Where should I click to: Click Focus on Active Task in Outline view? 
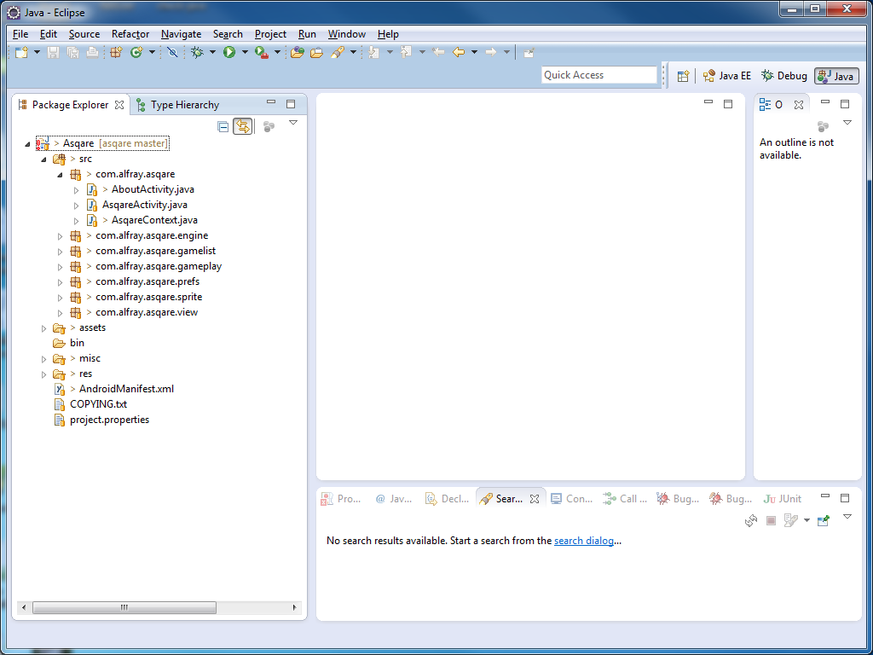(823, 127)
